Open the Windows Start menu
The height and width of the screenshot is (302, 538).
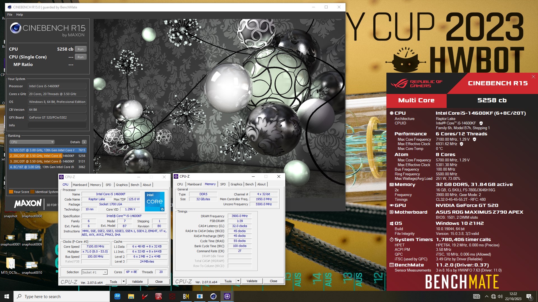7,296
